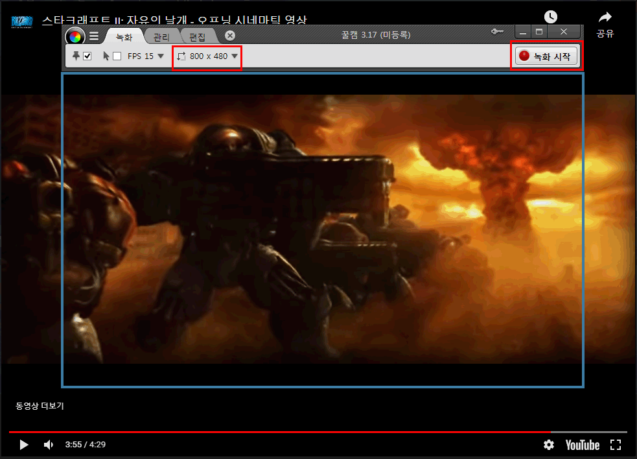Click the 3:55 / 4:29 time display
Image resolution: width=637 pixels, height=459 pixels.
tap(86, 445)
